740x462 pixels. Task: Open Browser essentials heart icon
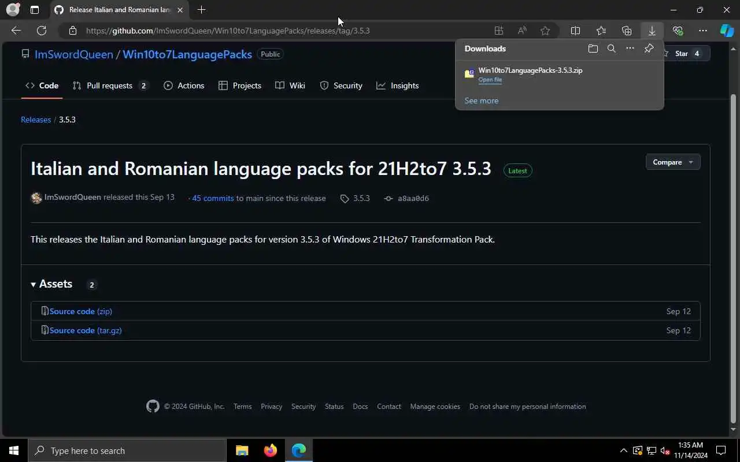point(678,31)
